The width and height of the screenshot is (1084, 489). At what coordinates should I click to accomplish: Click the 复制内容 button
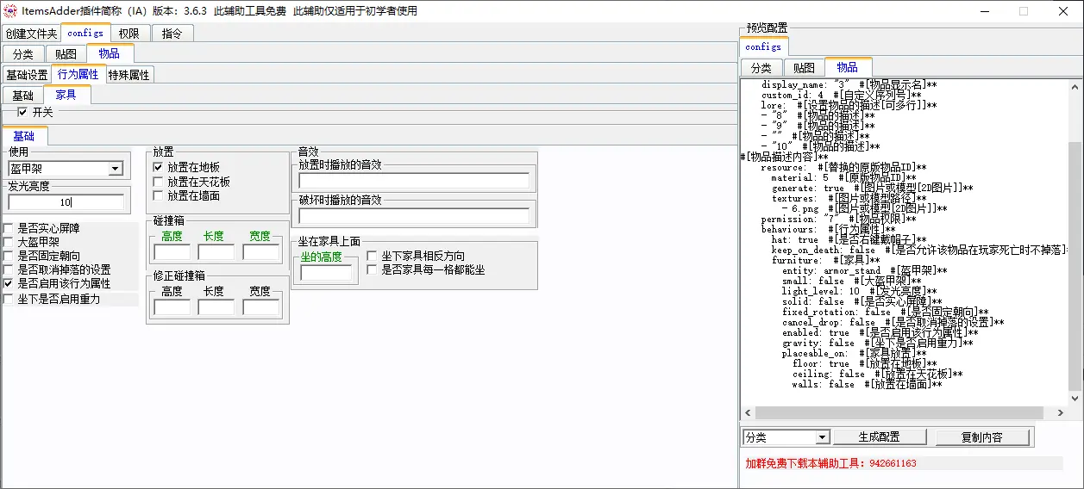point(982,437)
